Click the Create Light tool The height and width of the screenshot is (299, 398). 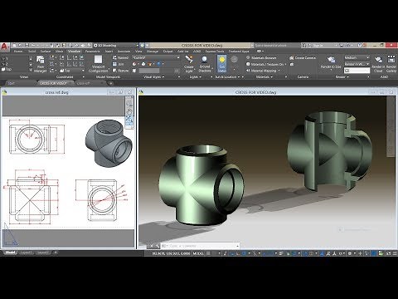click(189, 64)
